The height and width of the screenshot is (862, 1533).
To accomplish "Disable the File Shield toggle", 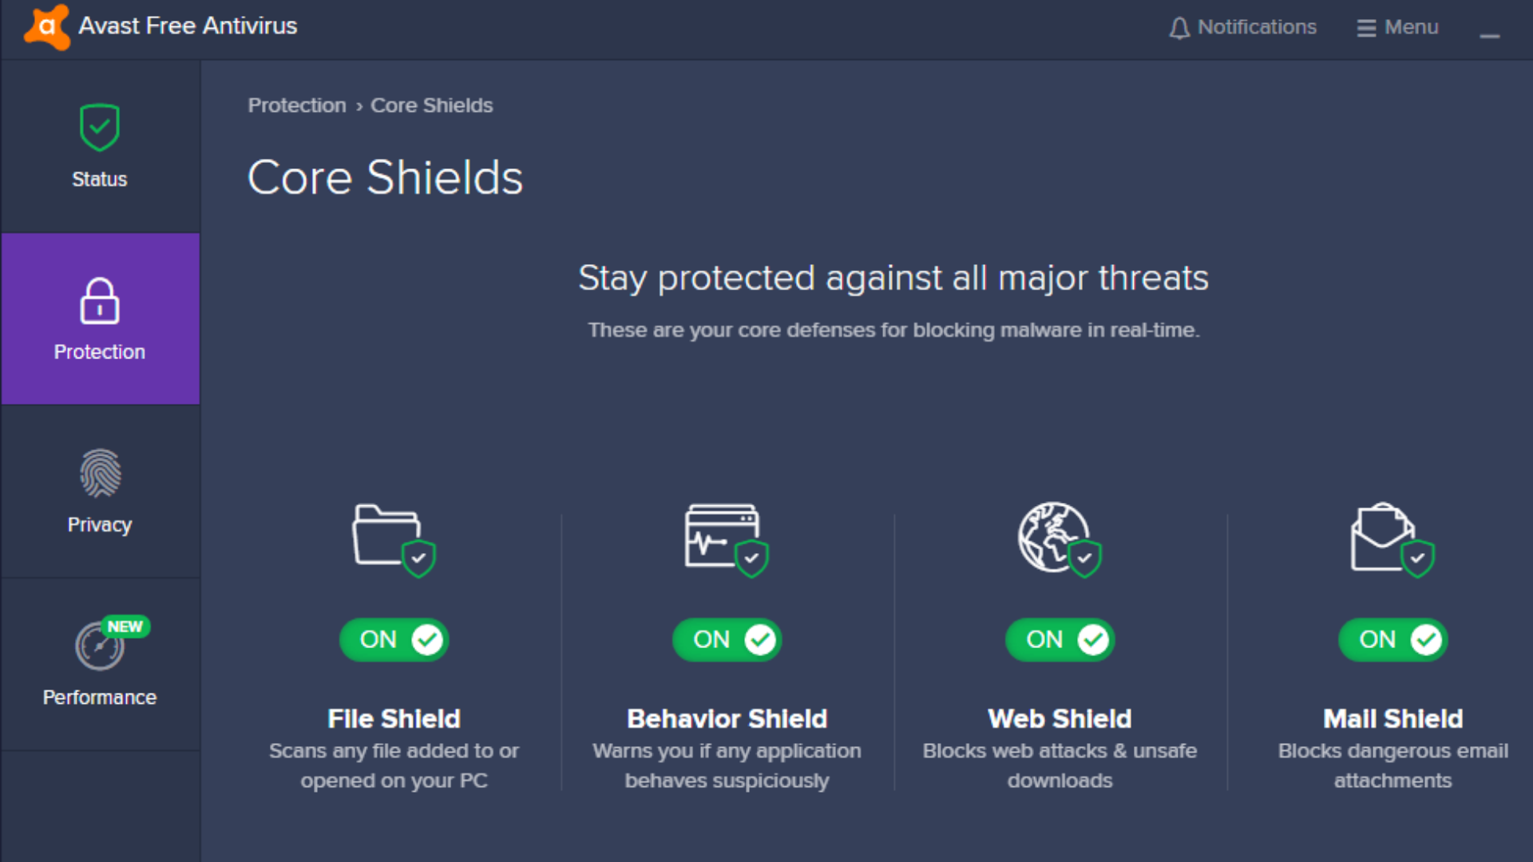I will (394, 639).
